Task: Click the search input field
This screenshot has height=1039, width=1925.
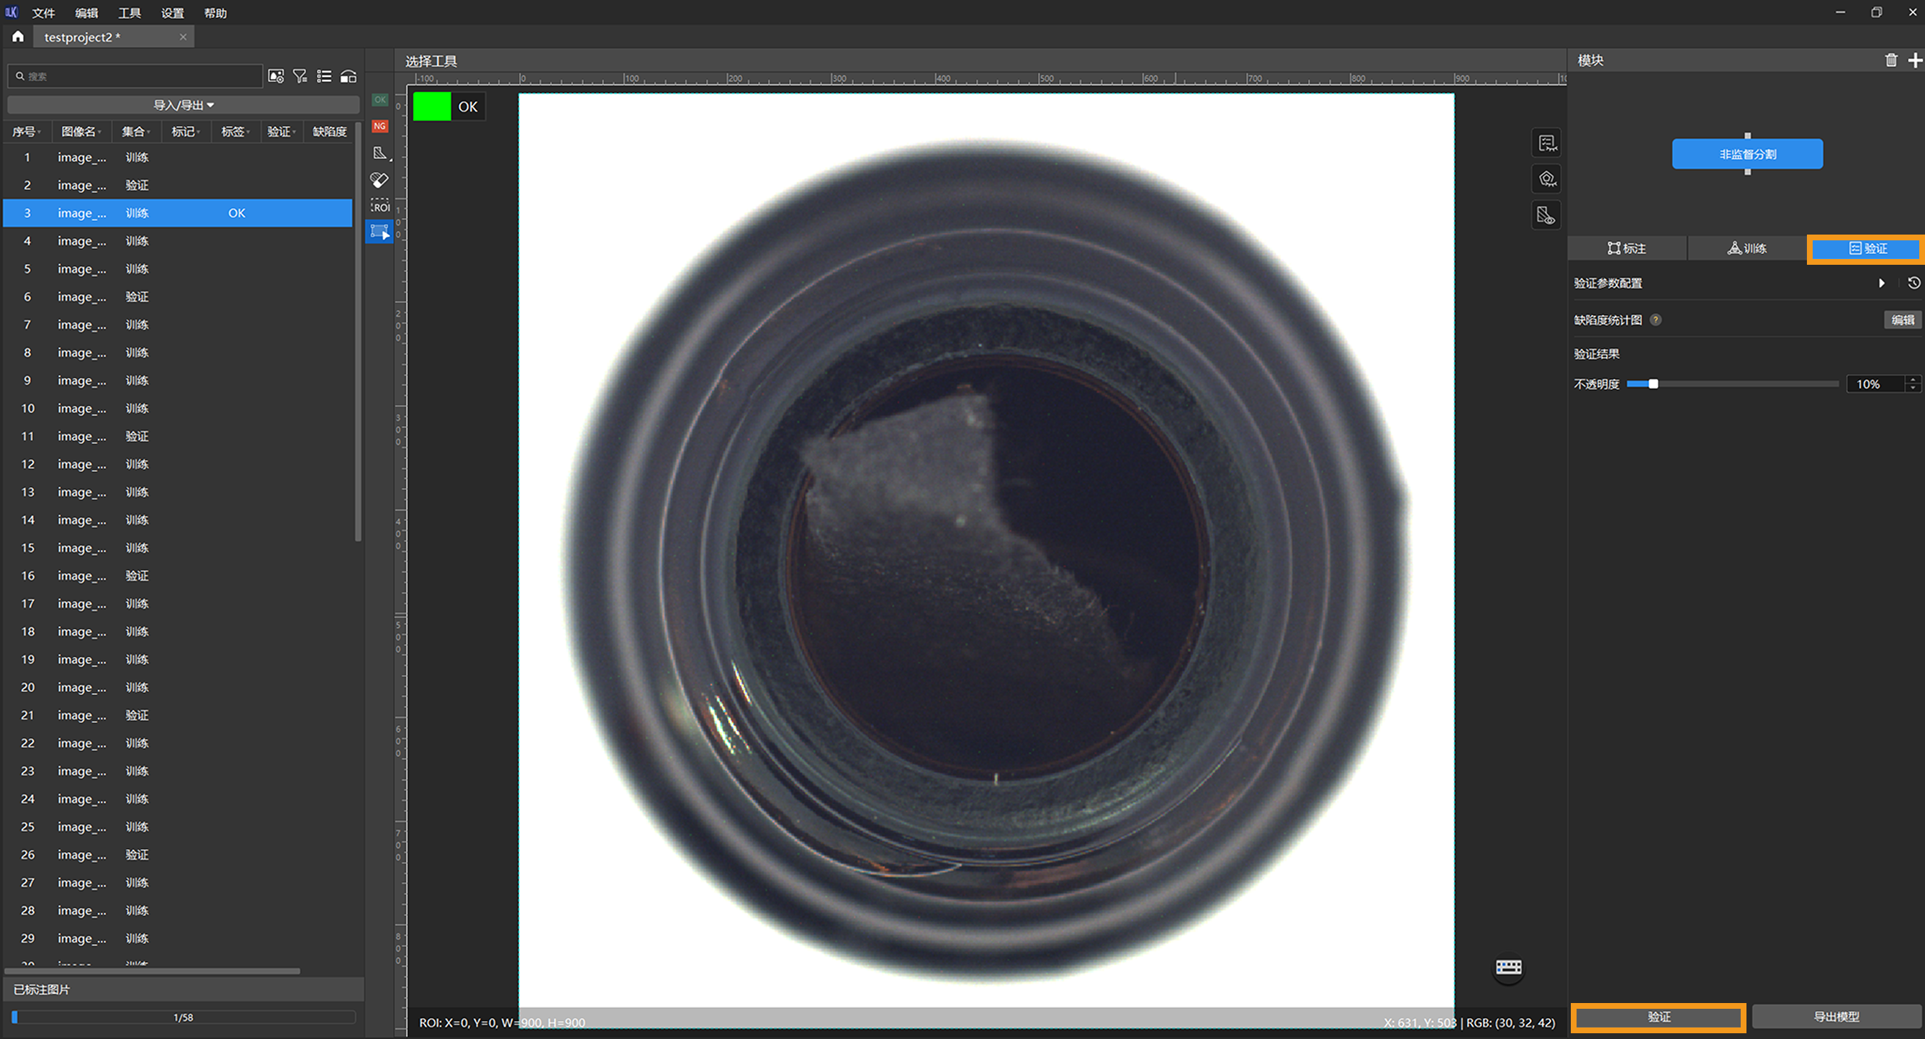Action: (x=135, y=76)
